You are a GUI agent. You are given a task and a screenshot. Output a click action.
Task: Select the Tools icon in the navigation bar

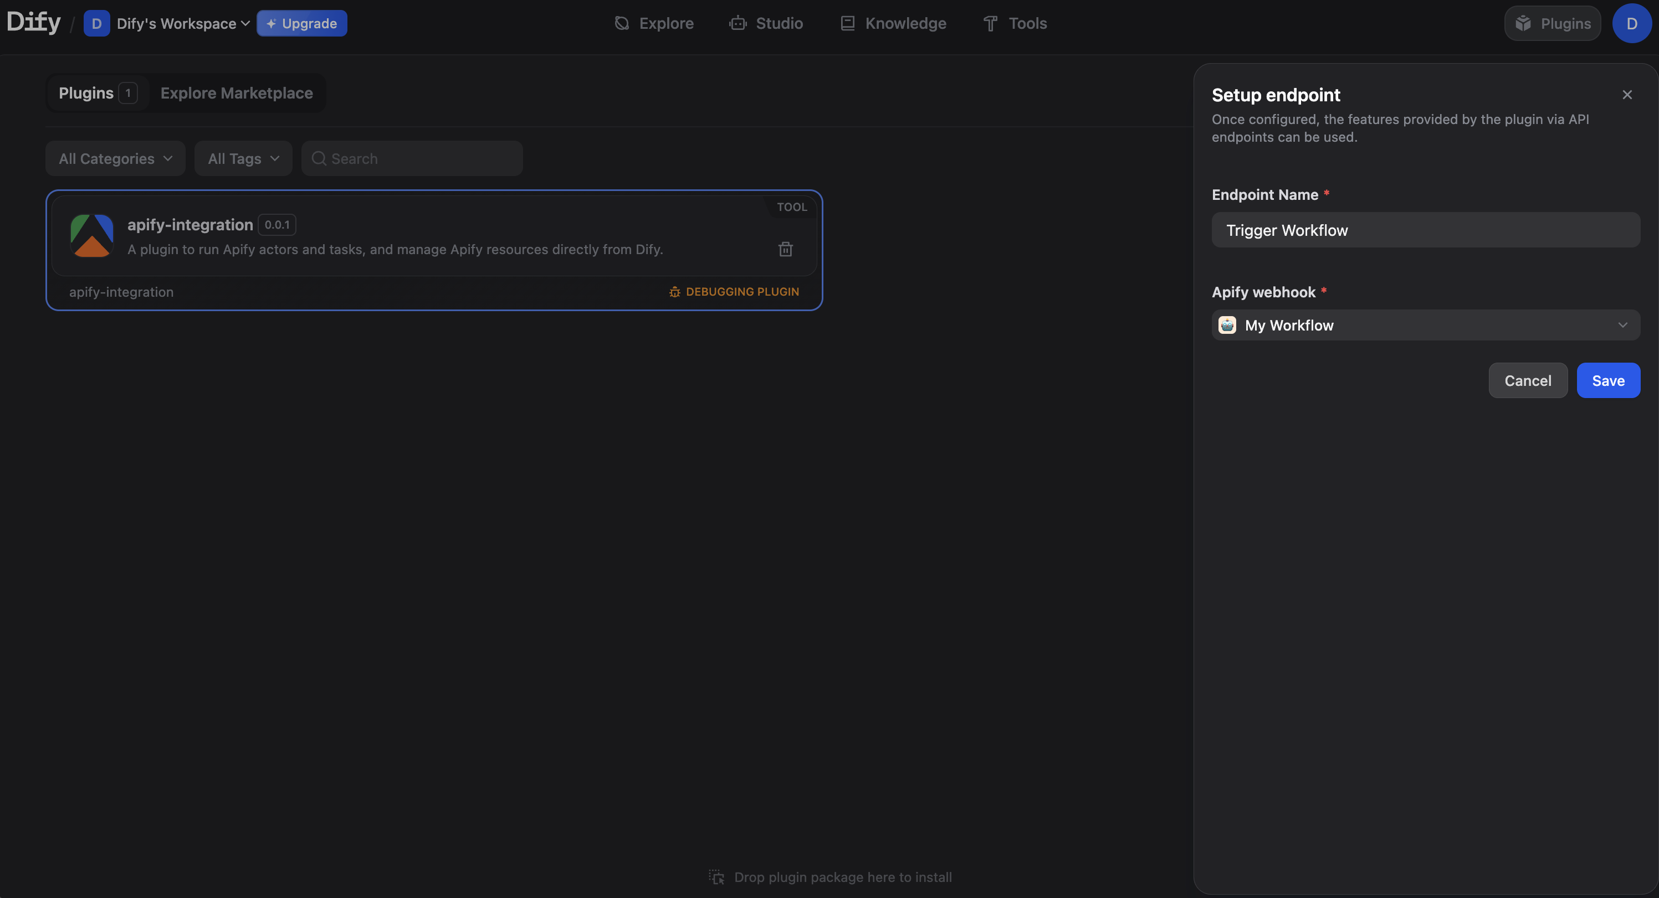(990, 23)
